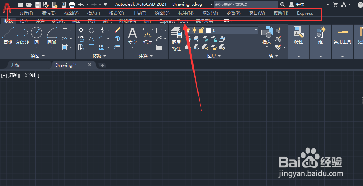
Task: Add a new drawing tab with plus
Action: (x=102, y=65)
